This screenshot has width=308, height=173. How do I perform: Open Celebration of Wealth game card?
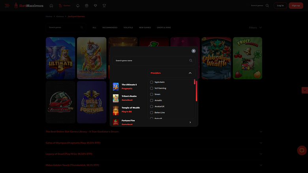click(x=216, y=58)
